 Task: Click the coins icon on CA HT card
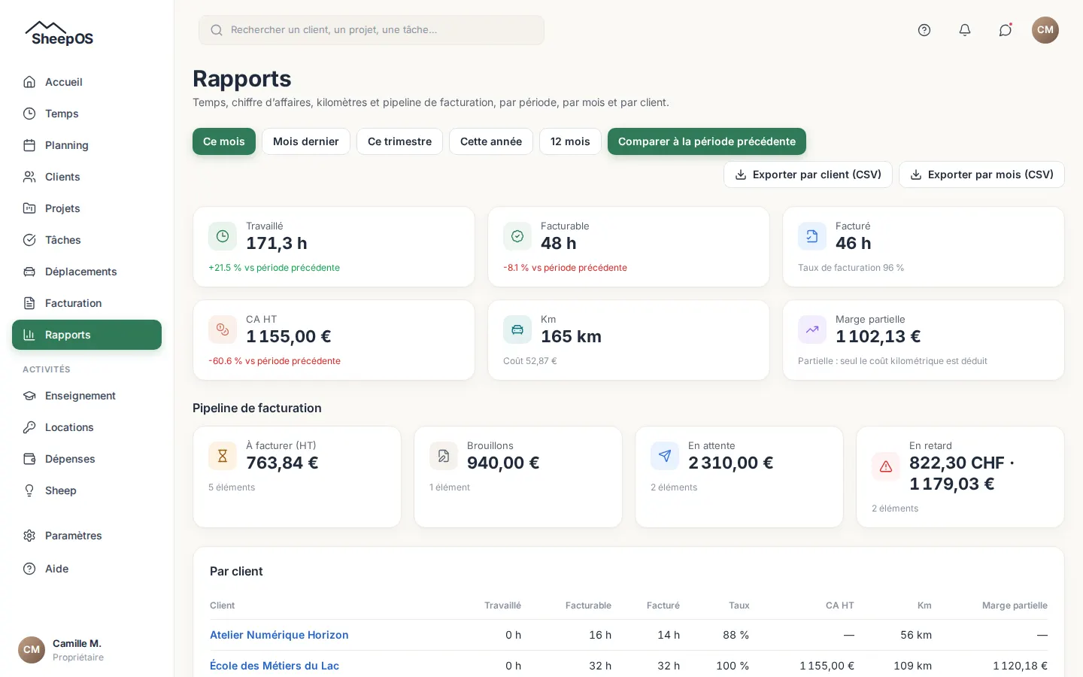pos(223,329)
